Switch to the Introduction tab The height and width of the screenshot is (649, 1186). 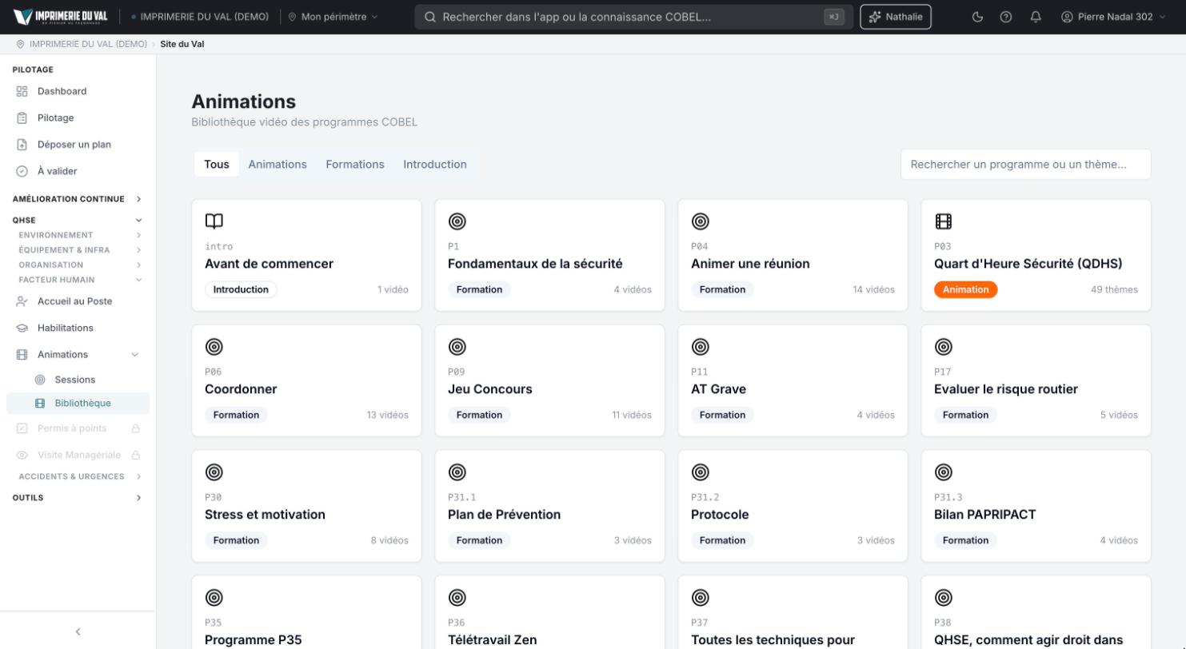point(435,165)
